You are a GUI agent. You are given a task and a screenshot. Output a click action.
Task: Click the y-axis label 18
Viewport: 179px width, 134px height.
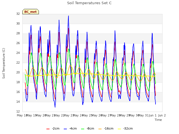(x=18, y=82)
